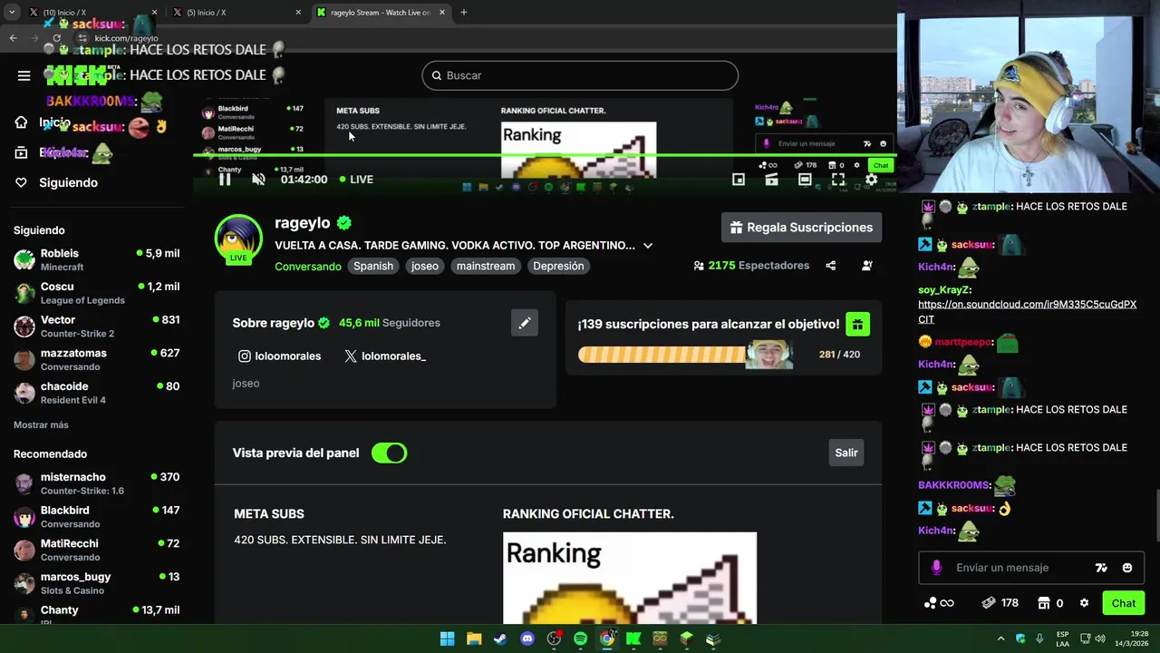The height and width of the screenshot is (653, 1160).
Task: Select the mainstream tag
Action: point(486,266)
